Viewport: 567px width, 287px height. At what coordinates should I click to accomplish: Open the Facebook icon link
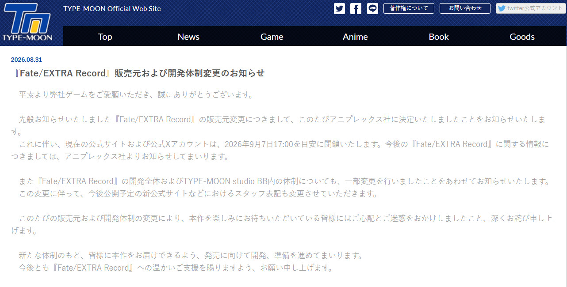(x=356, y=8)
